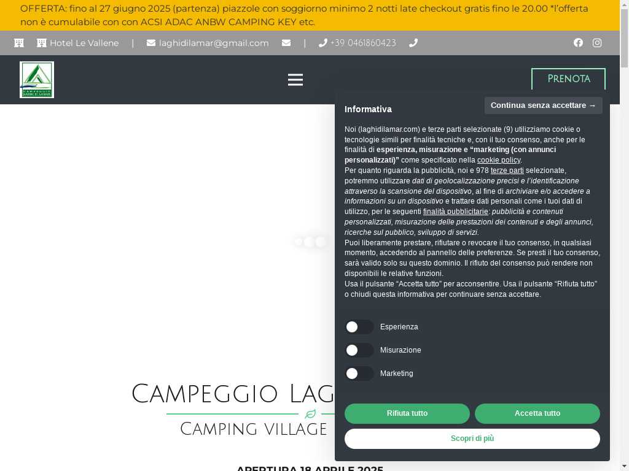Open the finalità pubblicitarie link
Screen dimensions: 629x471
pos(455,212)
